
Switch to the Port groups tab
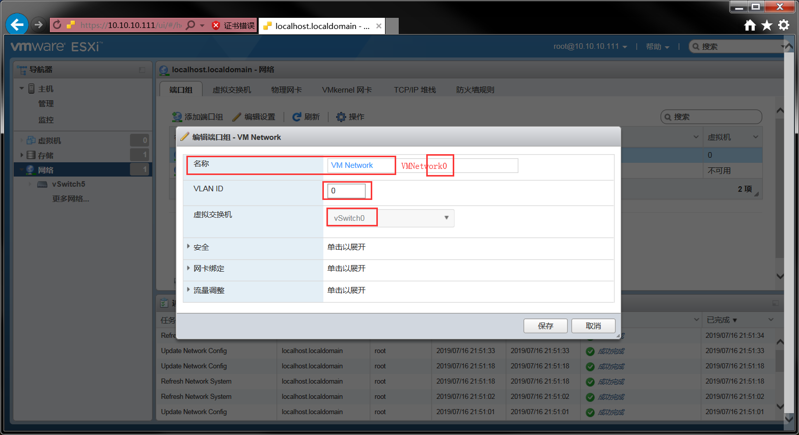click(181, 90)
